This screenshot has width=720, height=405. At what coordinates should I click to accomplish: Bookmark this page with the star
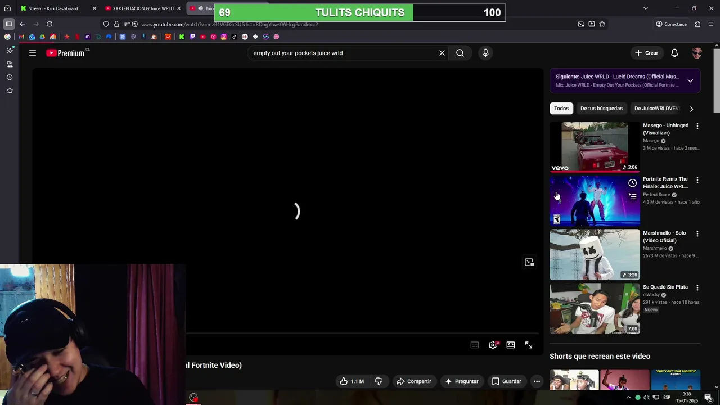pos(602,24)
